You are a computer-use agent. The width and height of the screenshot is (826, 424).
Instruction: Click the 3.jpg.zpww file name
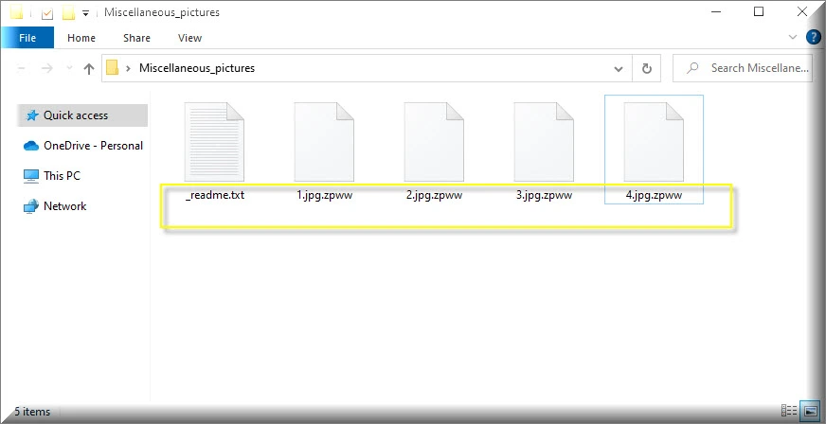(544, 195)
